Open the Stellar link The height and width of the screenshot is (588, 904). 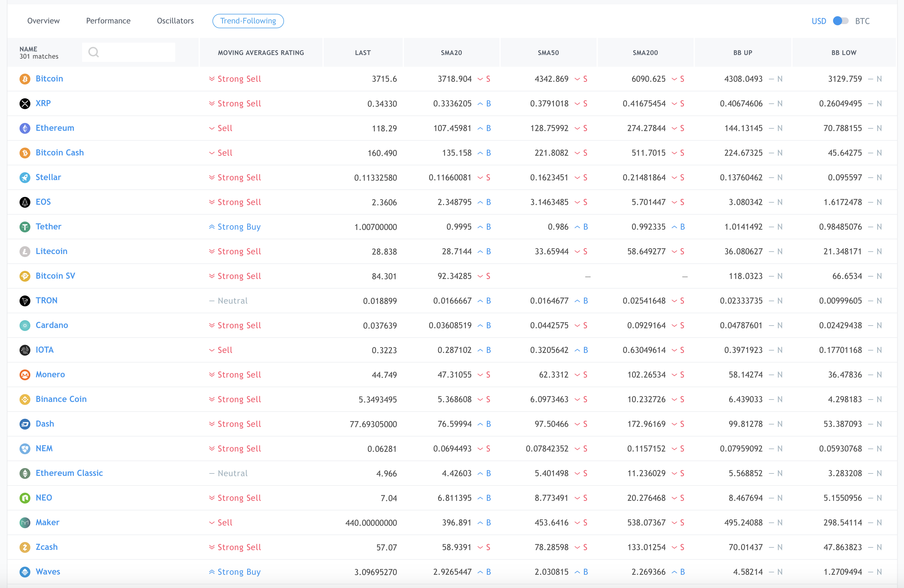point(48,177)
